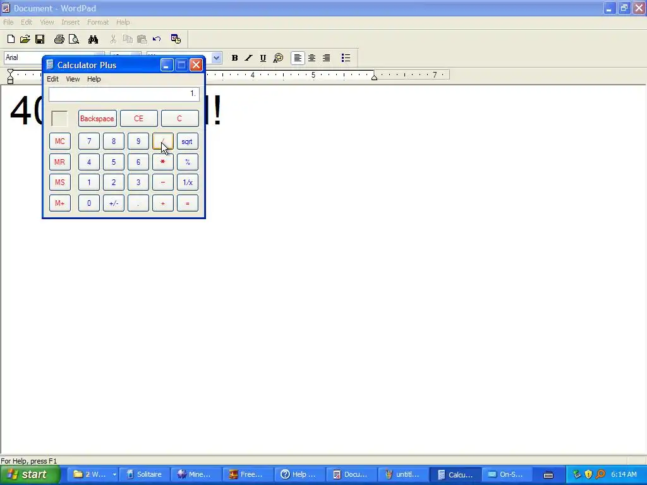
Task: Open the font script dropdown arrow
Action: pyautogui.click(x=217, y=58)
